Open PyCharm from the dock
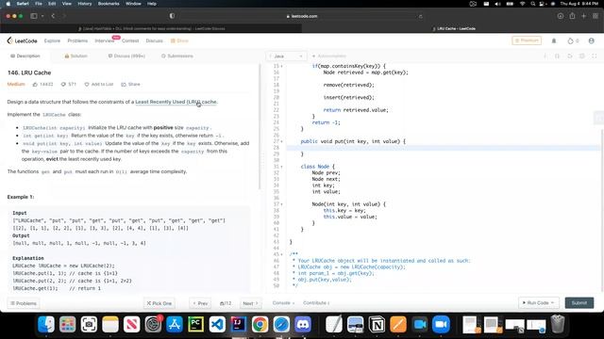The height and width of the screenshot is (339, 604). coord(195,324)
